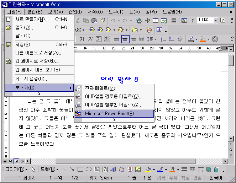Image resolution: width=236 pixels, height=183 pixels.
Task: Insert Excel worksheet icon
Action: click(164, 21)
